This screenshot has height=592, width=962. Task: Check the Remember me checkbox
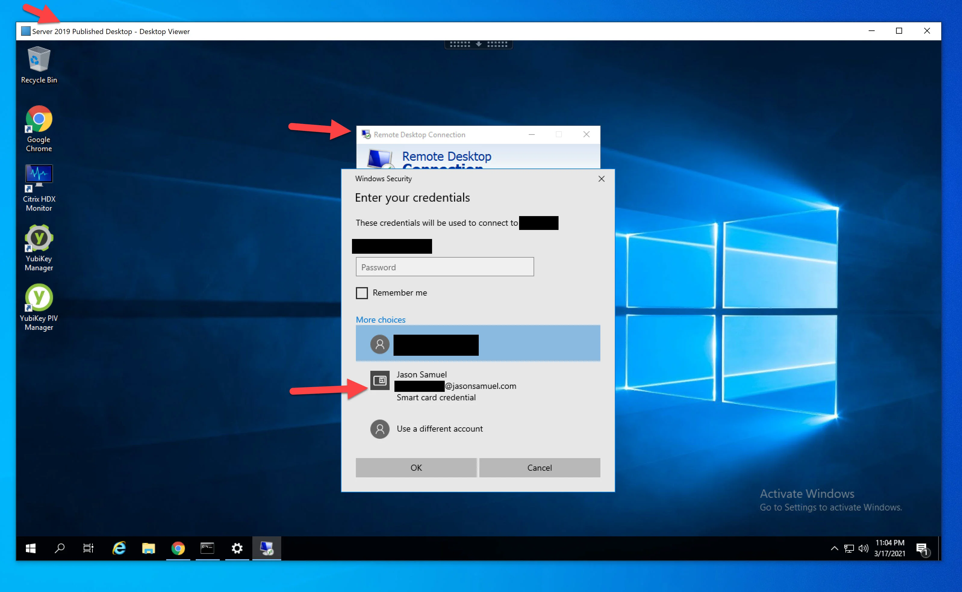[x=362, y=293]
